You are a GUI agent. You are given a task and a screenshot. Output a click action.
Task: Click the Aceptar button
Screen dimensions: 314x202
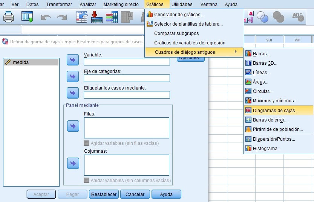41,194
